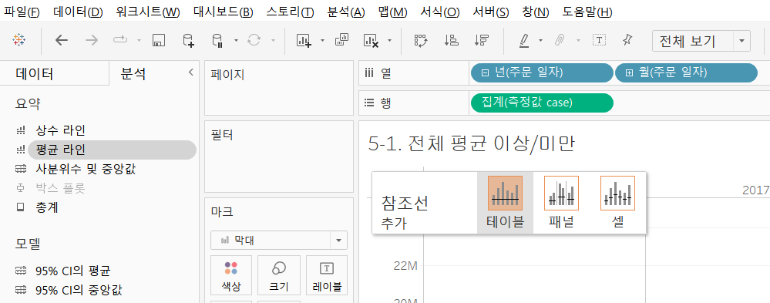
Task: Click the 레이블 label mark card
Action: point(327,275)
